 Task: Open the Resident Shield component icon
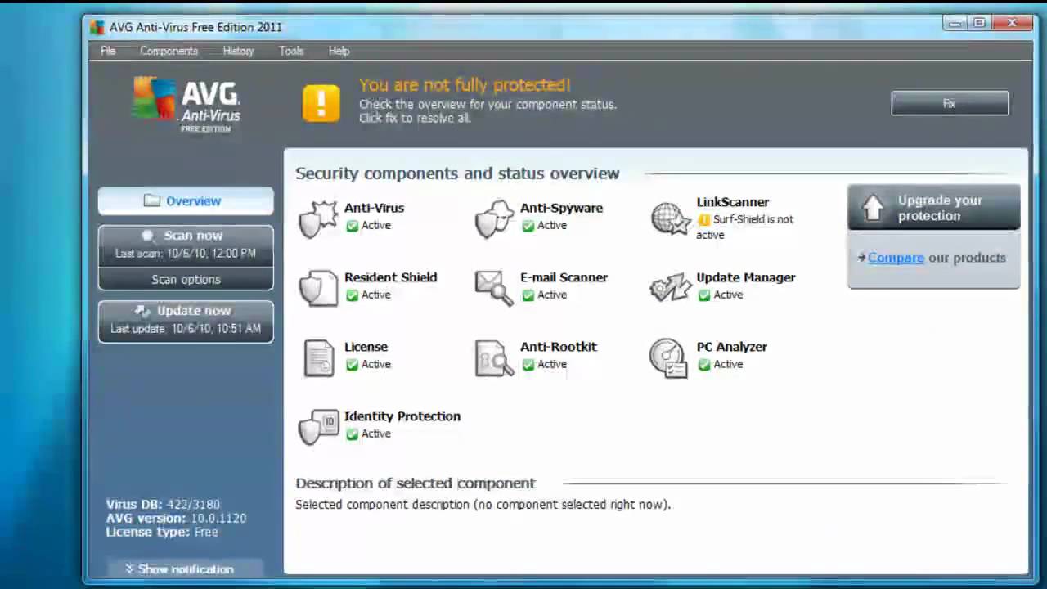pos(318,288)
